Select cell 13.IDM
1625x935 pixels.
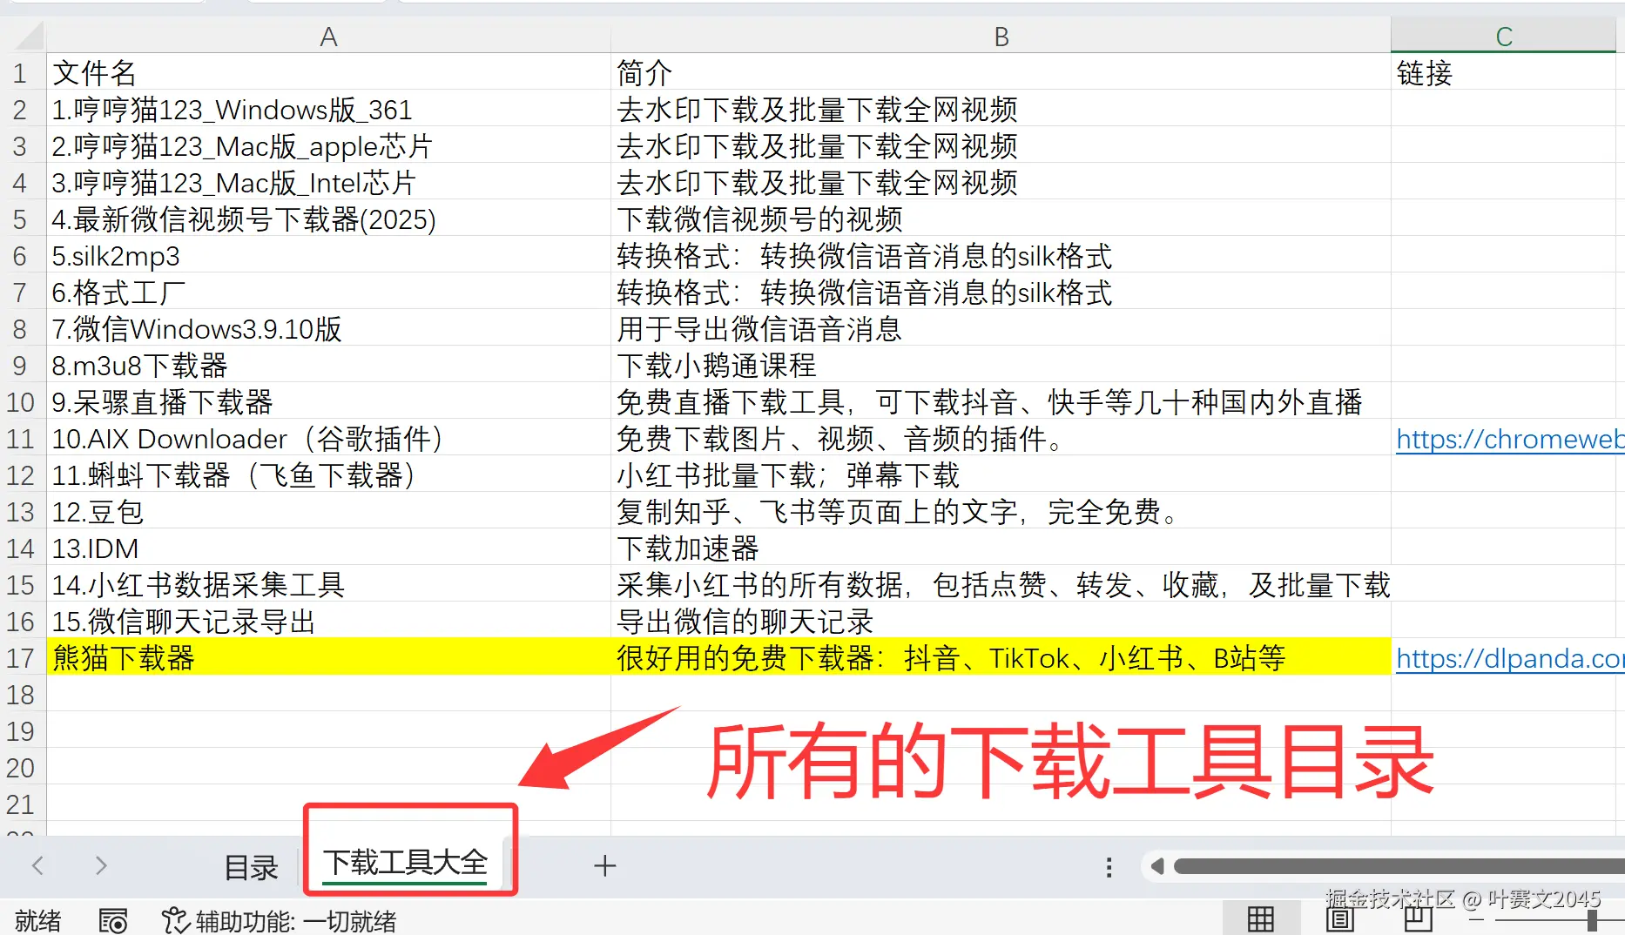coord(328,548)
